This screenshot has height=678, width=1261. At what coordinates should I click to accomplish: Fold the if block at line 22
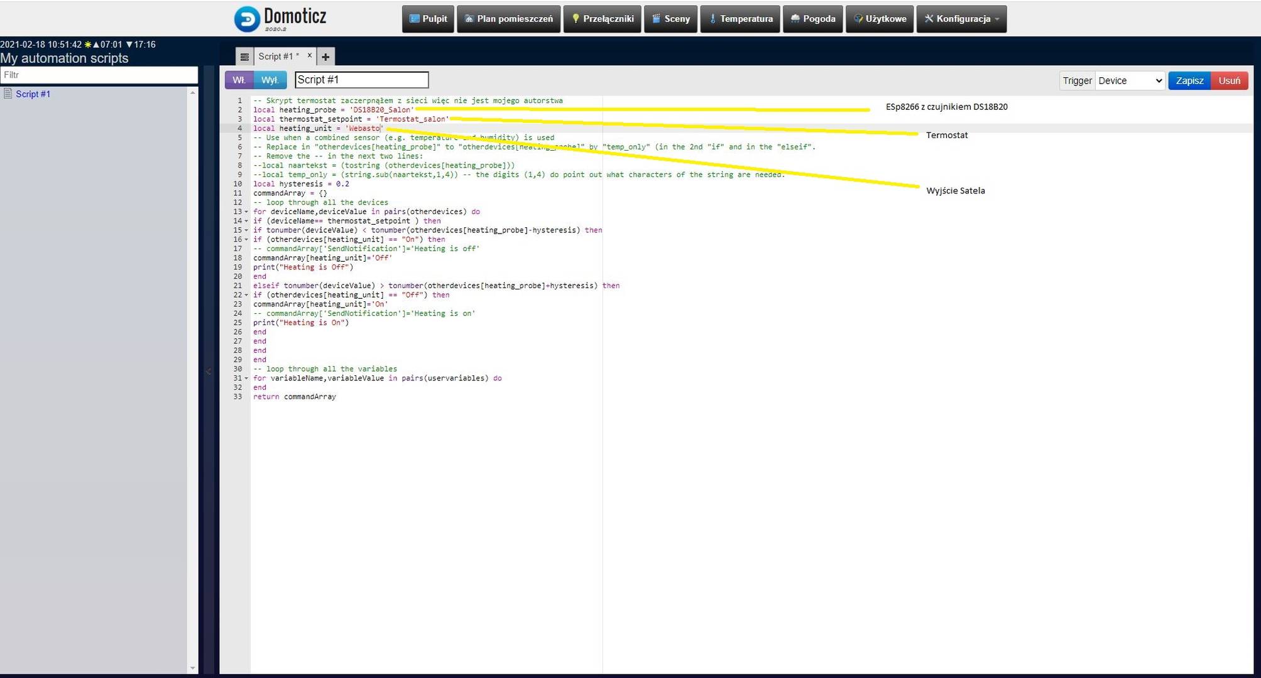click(x=246, y=295)
